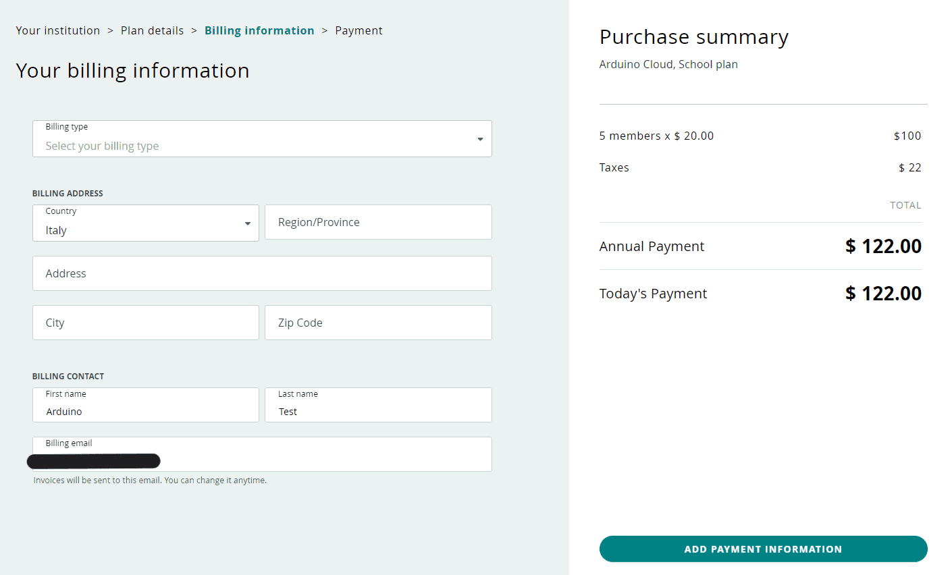
Task: Navigate to Plan details breadcrumb
Action: pyautogui.click(x=152, y=30)
